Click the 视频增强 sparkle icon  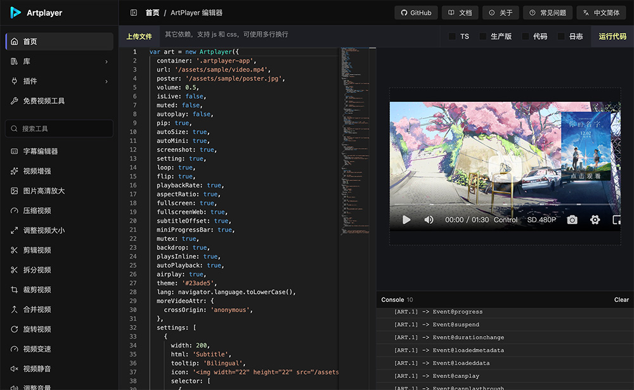14,171
